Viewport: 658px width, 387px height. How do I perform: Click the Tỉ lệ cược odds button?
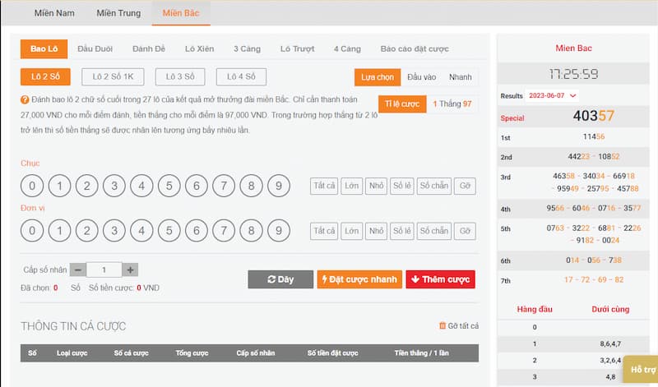(x=402, y=104)
